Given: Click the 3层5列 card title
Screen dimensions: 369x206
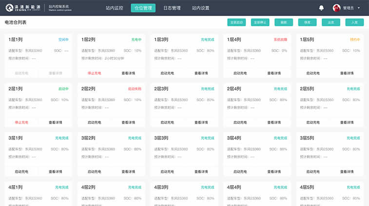Looking at the screenshot, I should (x=307, y=138).
